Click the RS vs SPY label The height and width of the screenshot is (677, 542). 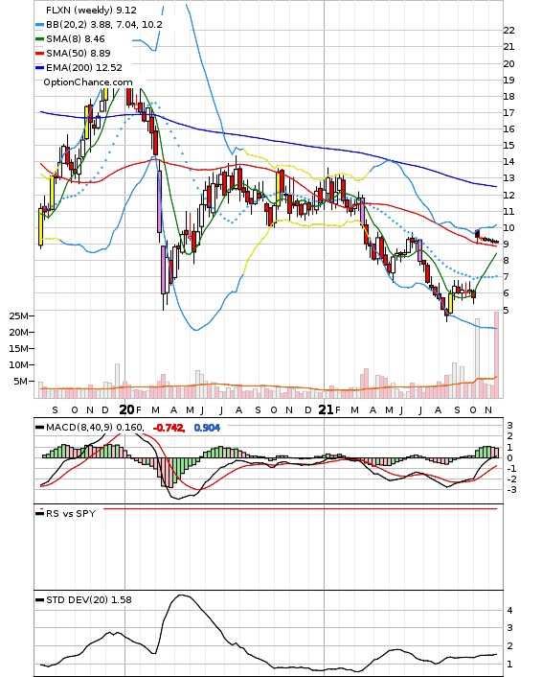tap(71, 513)
